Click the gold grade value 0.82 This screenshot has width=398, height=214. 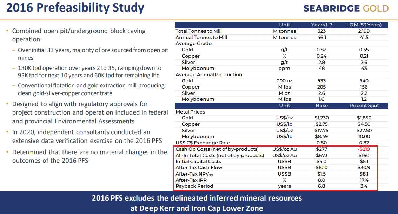321,50
